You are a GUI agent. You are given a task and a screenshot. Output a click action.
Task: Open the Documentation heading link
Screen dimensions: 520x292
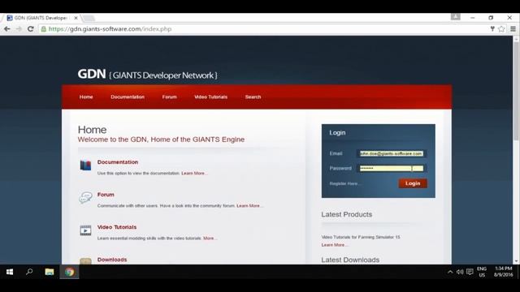click(x=118, y=162)
